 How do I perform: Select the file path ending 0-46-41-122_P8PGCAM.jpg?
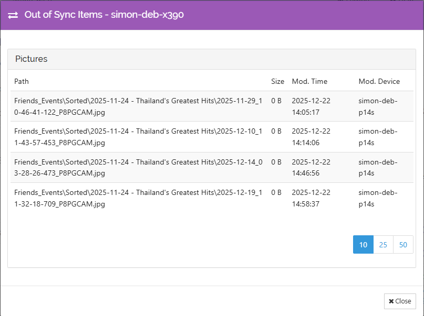pos(138,106)
